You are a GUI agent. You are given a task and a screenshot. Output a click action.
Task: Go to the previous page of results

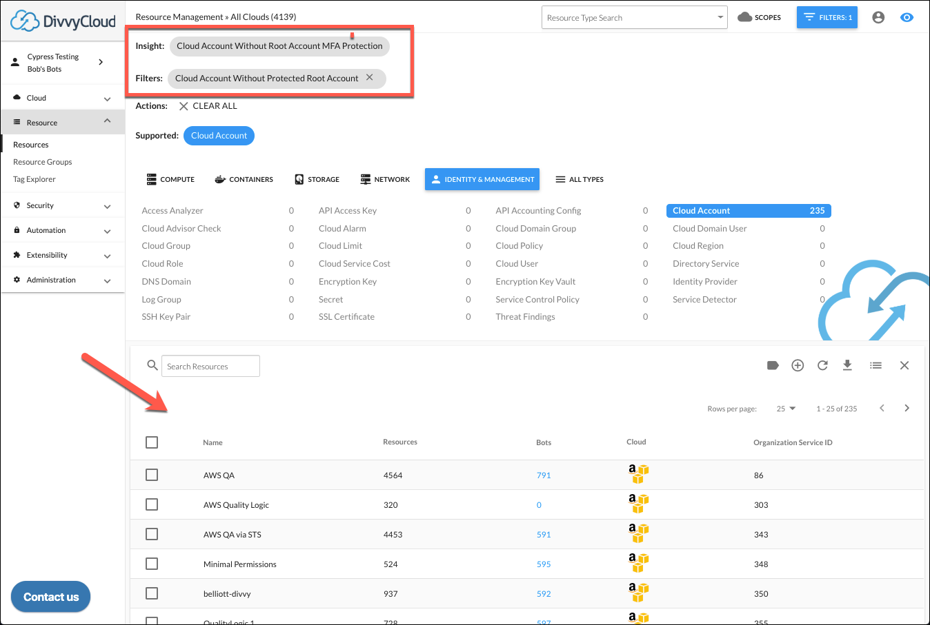pos(882,408)
